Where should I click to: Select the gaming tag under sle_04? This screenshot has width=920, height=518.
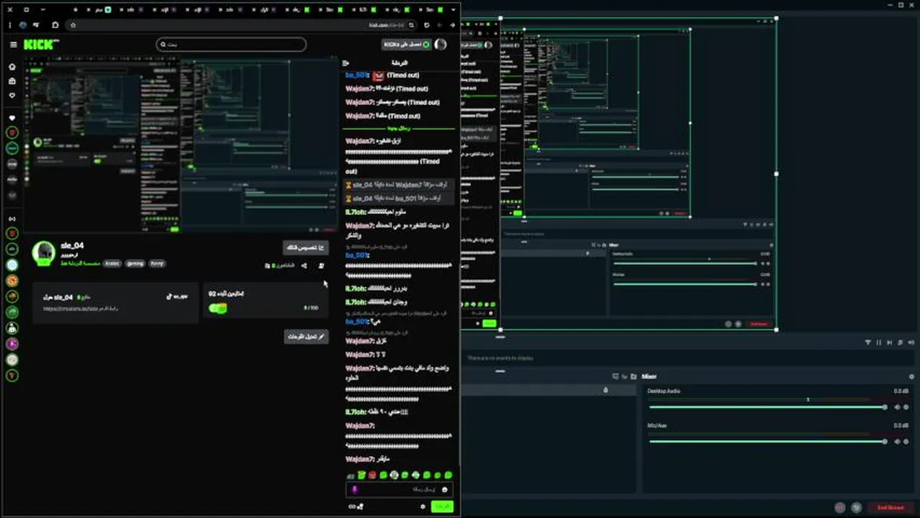point(135,263)
